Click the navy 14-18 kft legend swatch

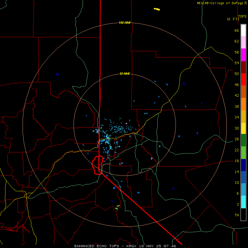point(243,165)
